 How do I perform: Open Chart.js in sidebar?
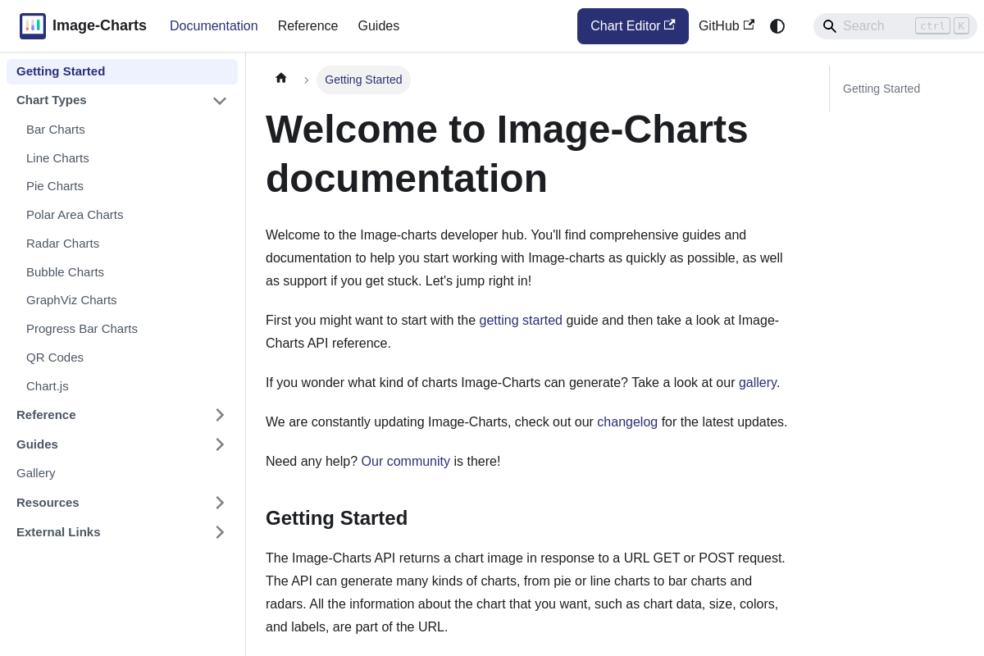pos(48,386)
